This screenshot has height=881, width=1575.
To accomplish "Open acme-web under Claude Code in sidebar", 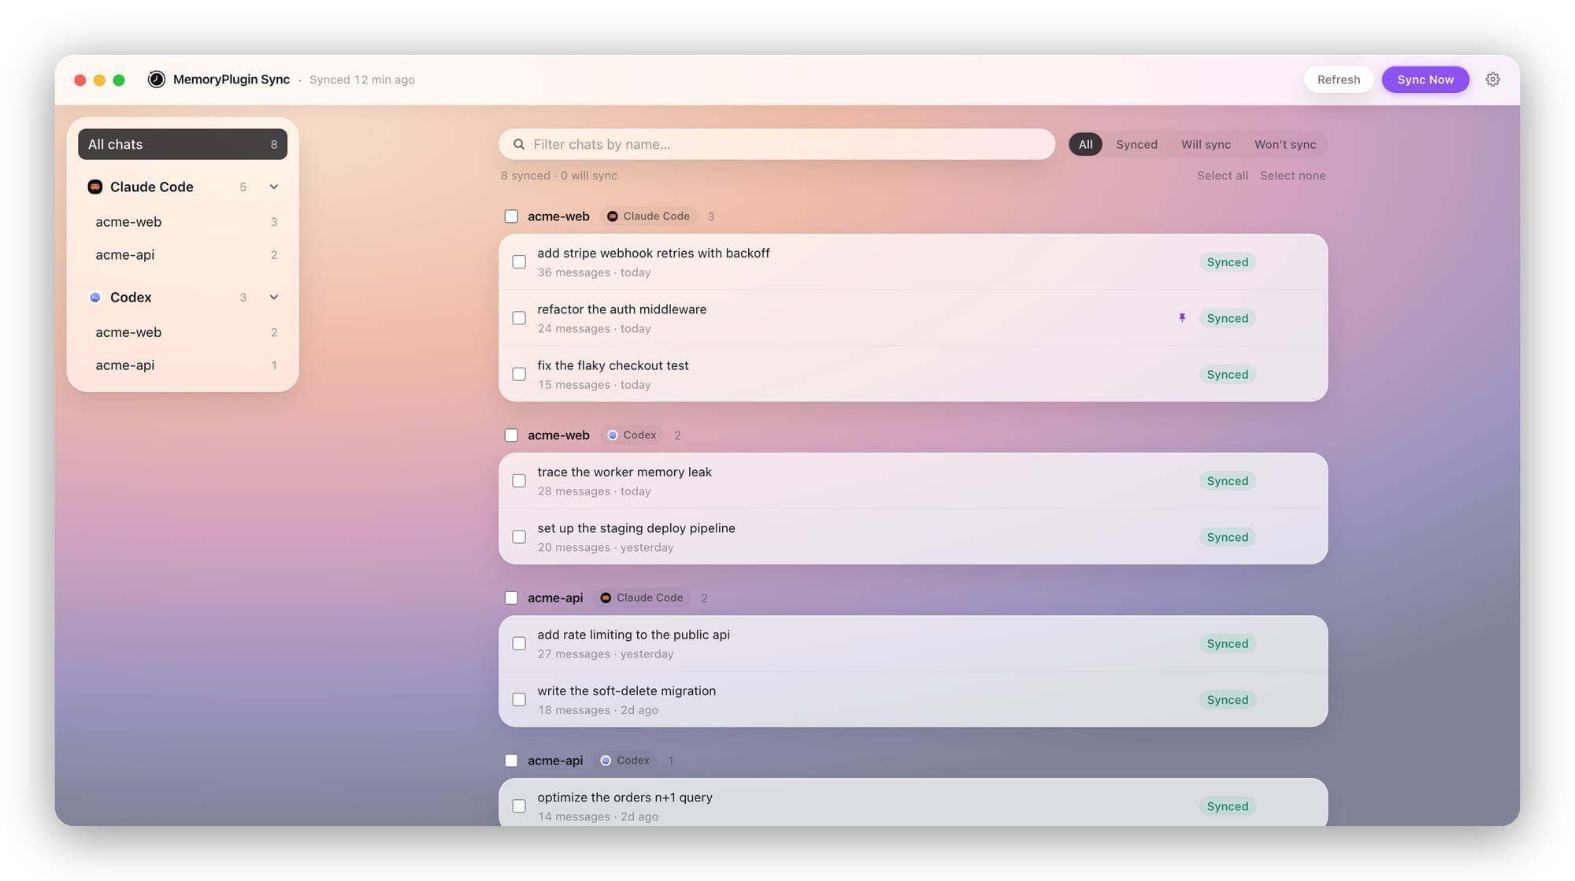I will point(183,222).
